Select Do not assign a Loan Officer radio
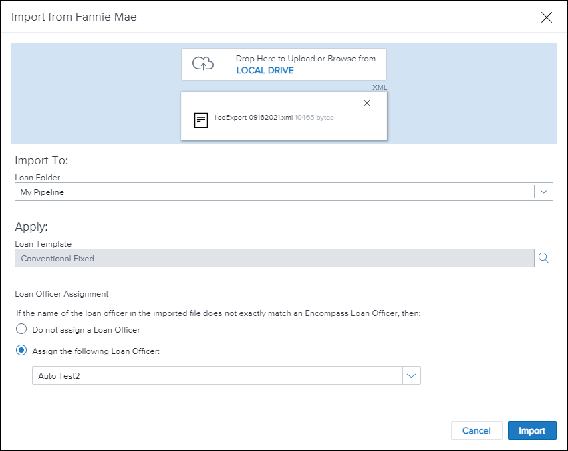The width and height of the screenshot is (568, 451). click(21, 329)
